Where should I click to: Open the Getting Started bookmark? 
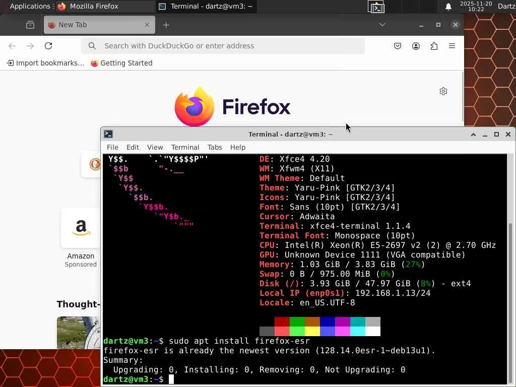pos(121,63)
